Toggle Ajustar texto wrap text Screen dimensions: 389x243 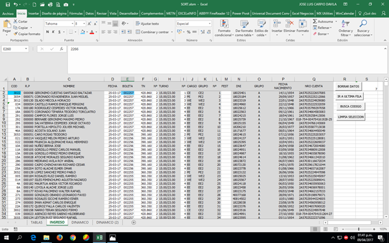point(147,23)
